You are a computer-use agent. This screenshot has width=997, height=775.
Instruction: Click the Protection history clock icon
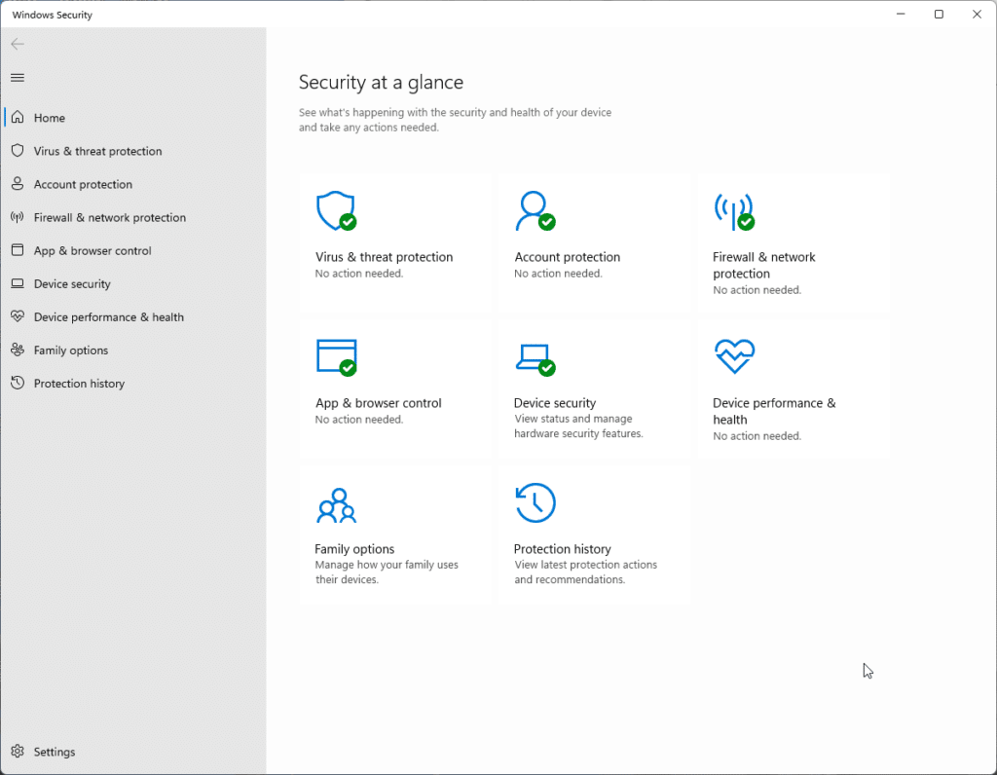coord(535,502)
